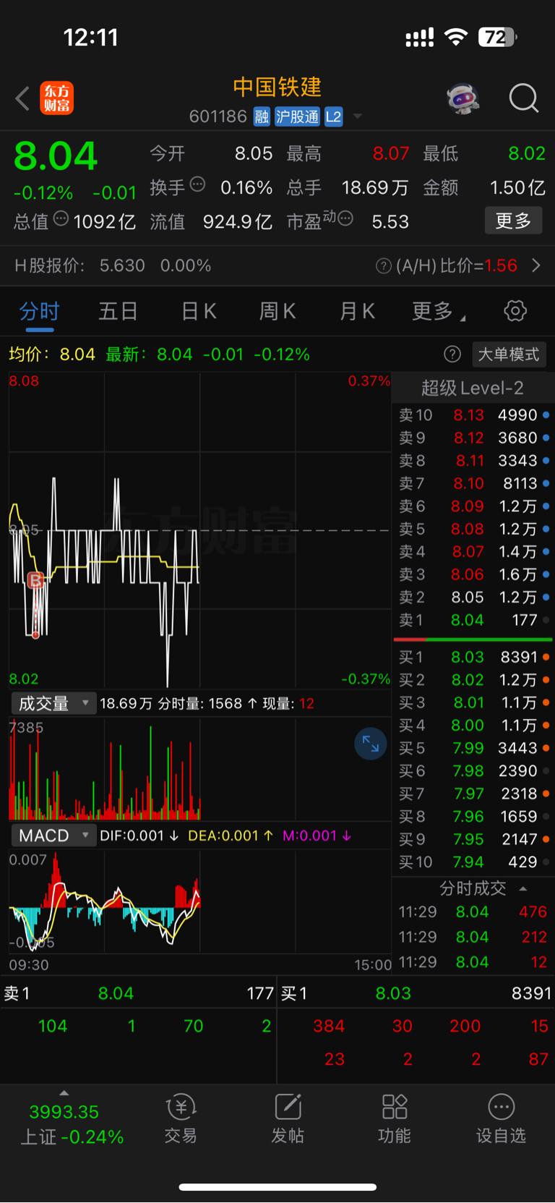Select 卖5 row at 8.08
Image resolution: width=555 pixels, height=1203 pixels.
click(473, 529)
